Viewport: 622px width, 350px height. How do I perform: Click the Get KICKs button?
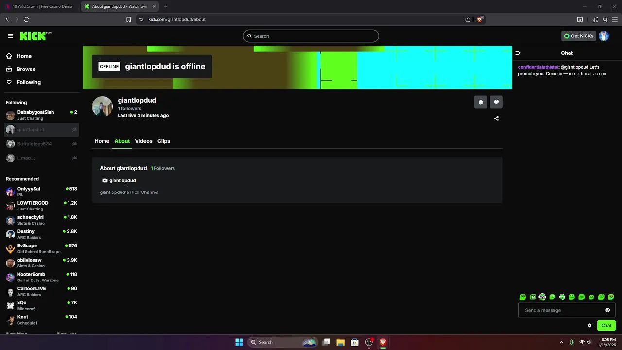578,36
